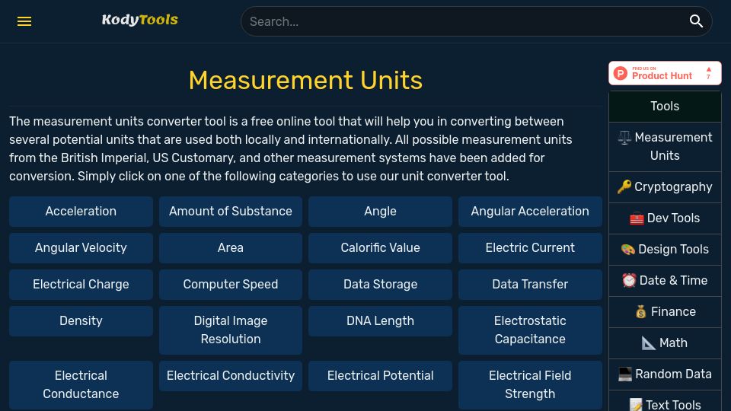
Task: Click the laptop icon beside Random Data
Action: click(x=624, y=374)
